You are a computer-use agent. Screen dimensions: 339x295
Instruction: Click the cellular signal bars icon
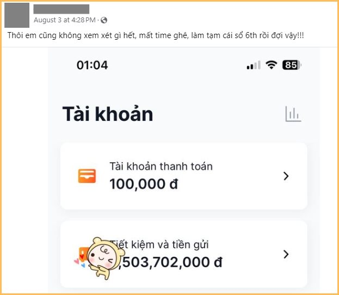click(254, 65)
